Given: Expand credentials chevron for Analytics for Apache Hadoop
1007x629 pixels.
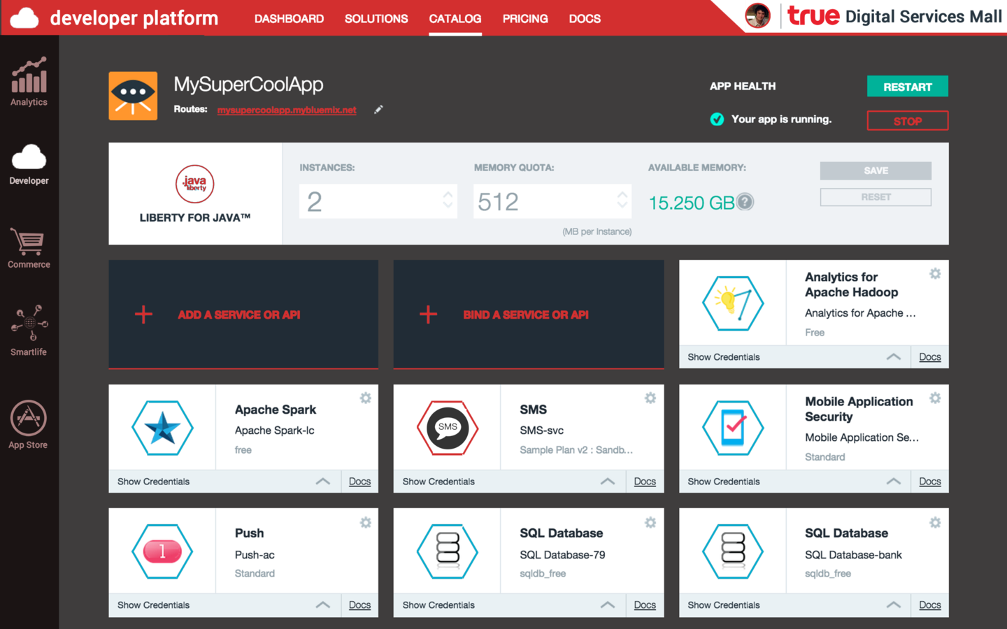Looking at the screenshot, I should click(893, 357).
